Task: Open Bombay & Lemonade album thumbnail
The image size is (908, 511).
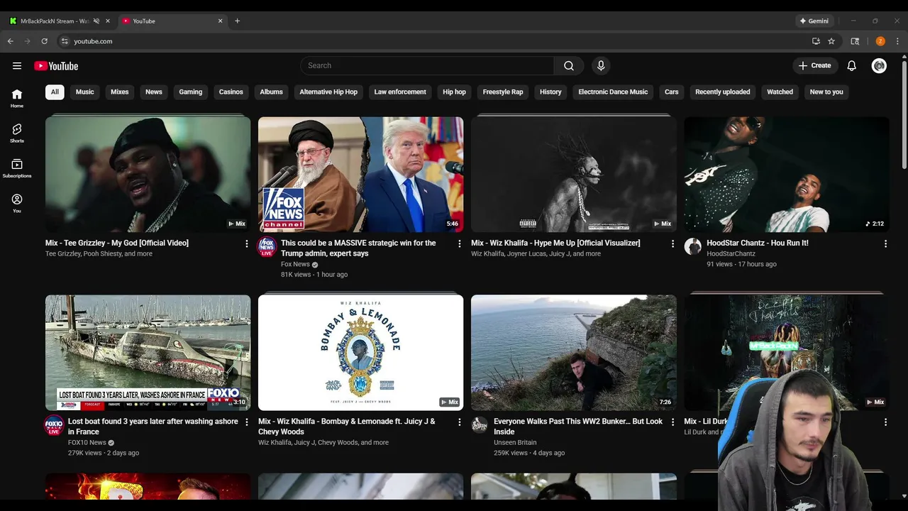Action: pos(360,353)
